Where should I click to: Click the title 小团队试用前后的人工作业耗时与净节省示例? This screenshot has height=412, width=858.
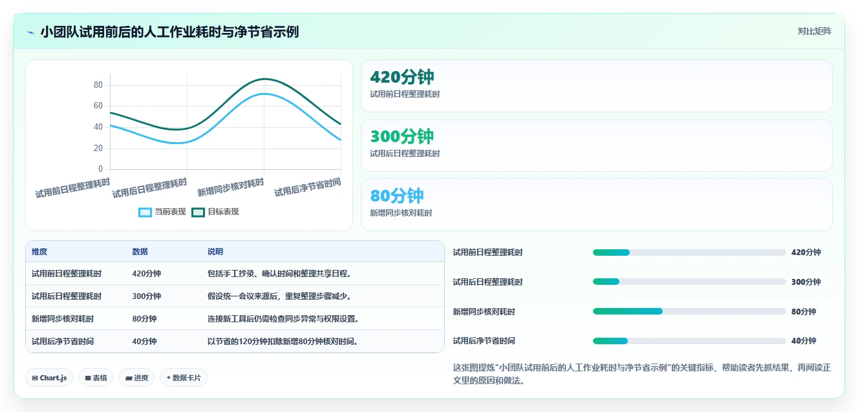[x=169, y=32]
